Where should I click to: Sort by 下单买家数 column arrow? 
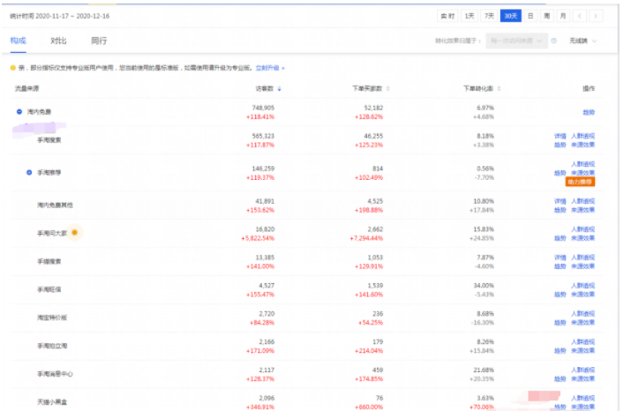tap(388, 88)
